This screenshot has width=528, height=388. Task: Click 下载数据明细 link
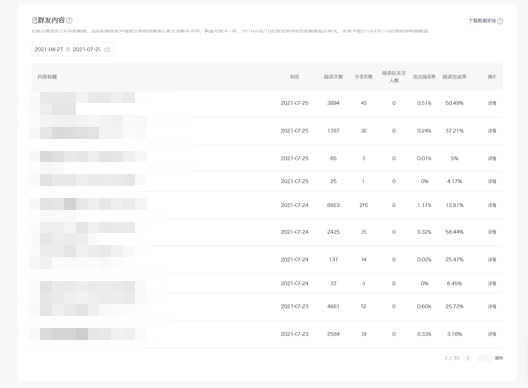(483, 21)
